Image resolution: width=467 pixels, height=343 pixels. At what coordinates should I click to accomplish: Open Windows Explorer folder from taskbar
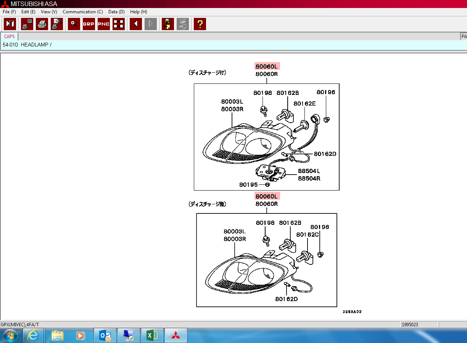(x=58, y=335)
